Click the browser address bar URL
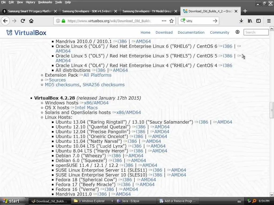 109,21
